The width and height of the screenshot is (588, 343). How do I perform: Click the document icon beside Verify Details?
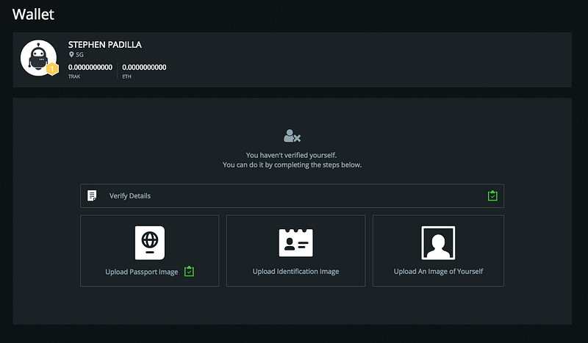[92, 195]
